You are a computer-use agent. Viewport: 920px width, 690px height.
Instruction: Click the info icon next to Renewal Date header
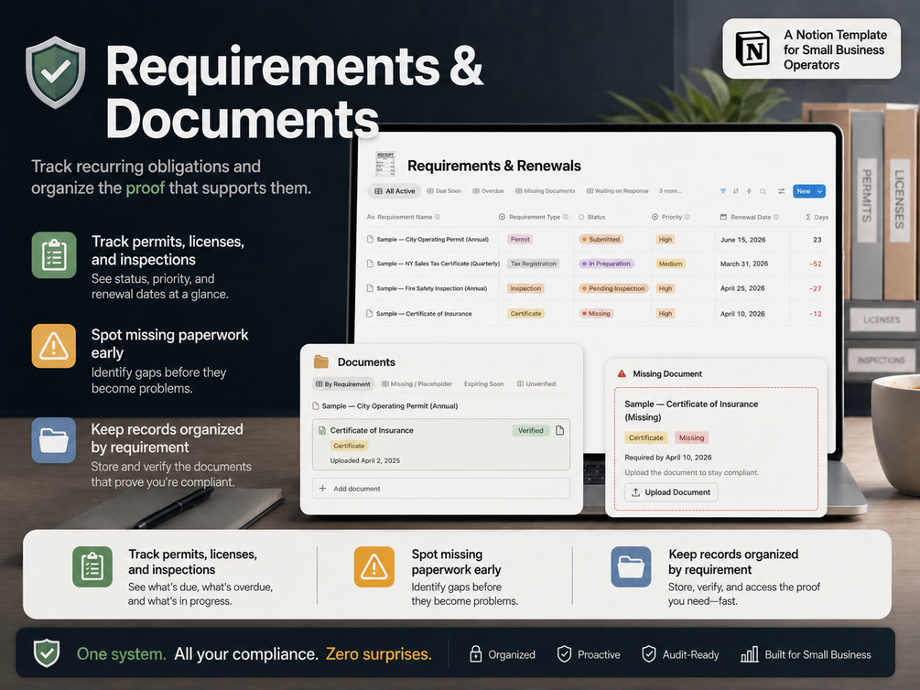click(x=776, y=217)
